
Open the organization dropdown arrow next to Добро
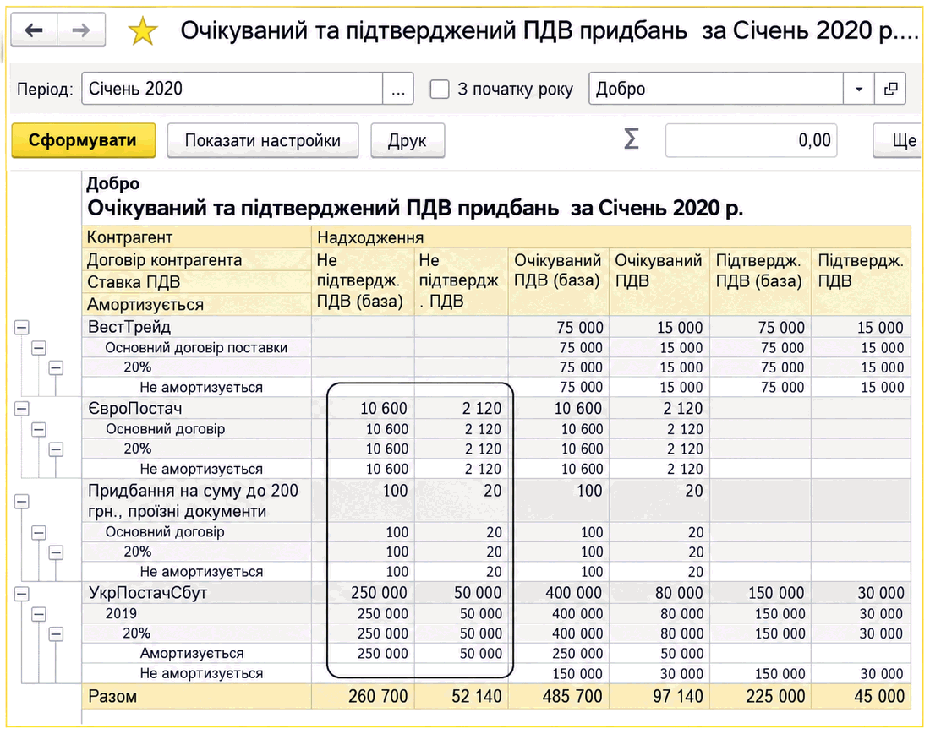pos(859,89)
